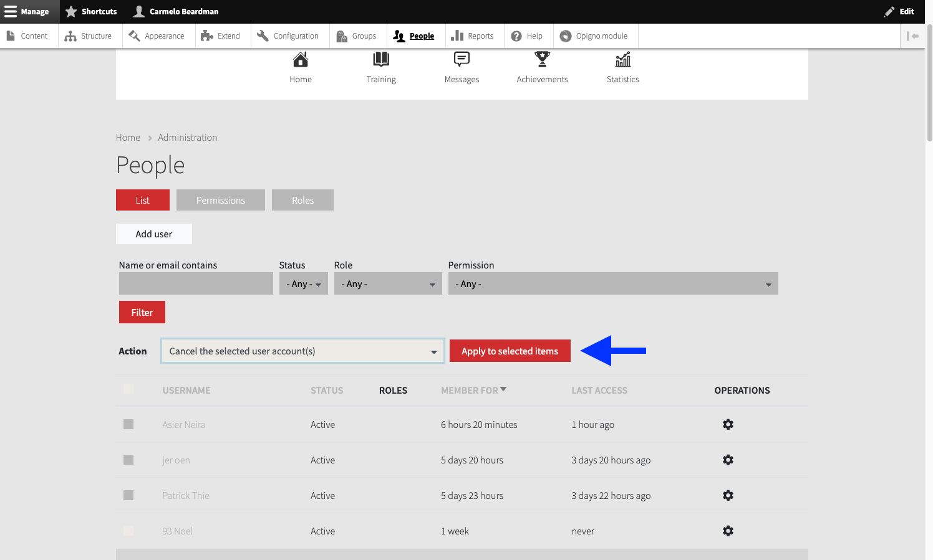Open the Action dropdown for bulk operations

[302, 351]
